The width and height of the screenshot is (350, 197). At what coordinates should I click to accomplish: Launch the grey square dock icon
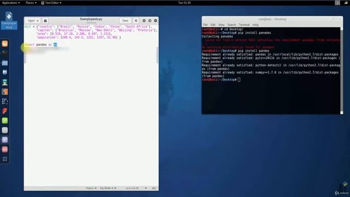[5, 130]
